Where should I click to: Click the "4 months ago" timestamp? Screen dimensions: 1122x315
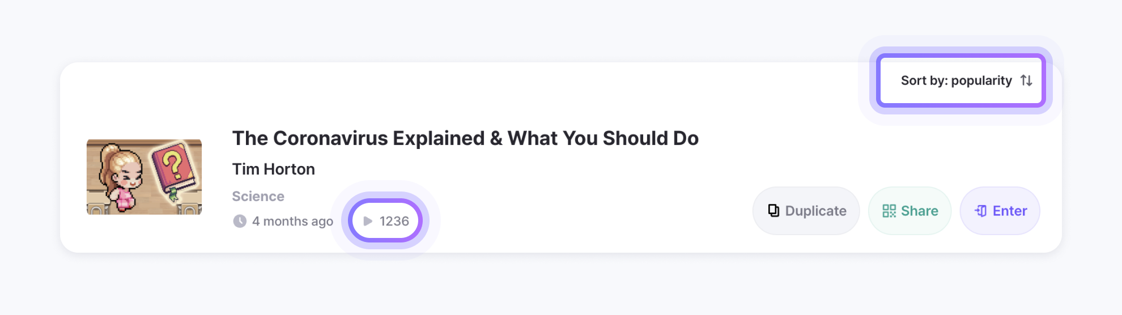click(292, 221)
